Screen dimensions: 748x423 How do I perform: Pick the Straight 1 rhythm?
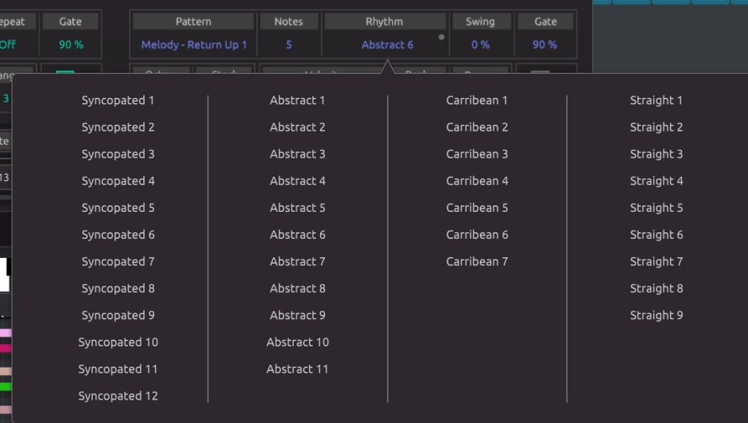coord(656,101)
